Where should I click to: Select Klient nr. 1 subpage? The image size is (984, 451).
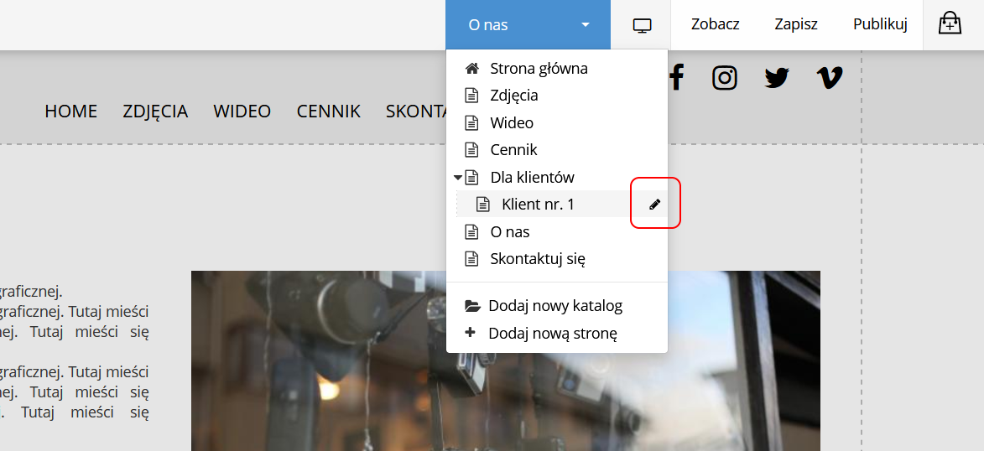click(x=538, y=204)
